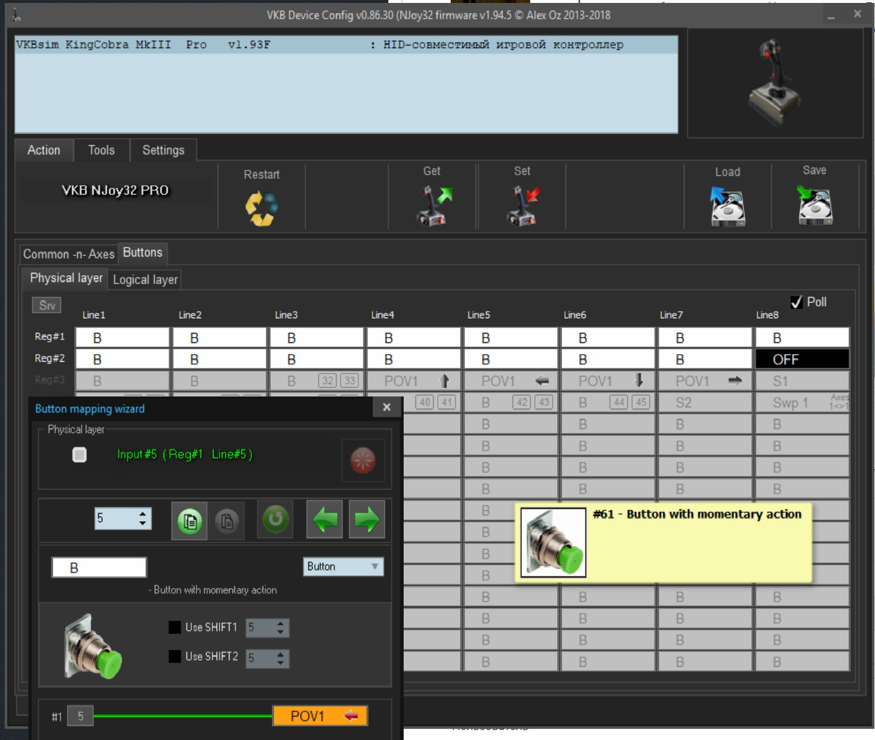Viewport: 875px width, 740px height.
Task: Click the green right arrow in wizard
Action: [367, 519]
